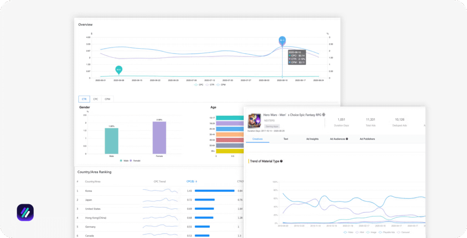Click the Android icon beside Hero Wars title
Screen dimensions: 467x238
coord(324,114)
